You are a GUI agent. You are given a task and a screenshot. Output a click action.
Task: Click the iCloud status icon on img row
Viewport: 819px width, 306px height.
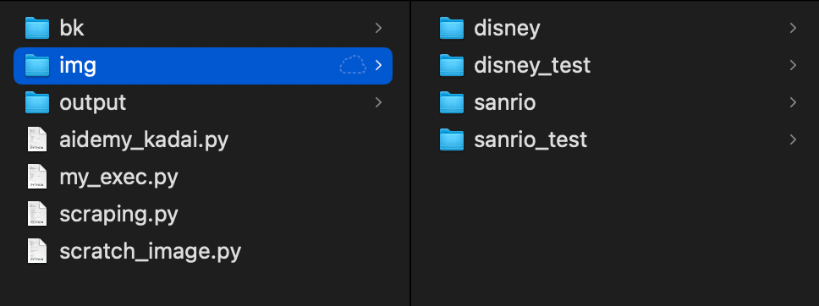tap(353, 65)
